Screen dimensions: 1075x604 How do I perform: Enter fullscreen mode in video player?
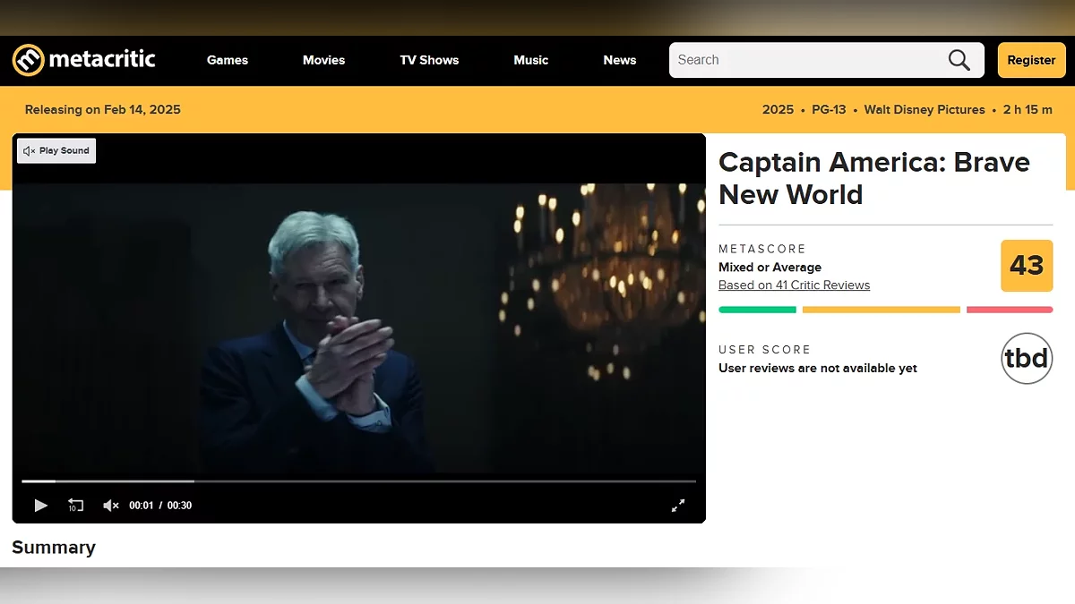point(678,506)
